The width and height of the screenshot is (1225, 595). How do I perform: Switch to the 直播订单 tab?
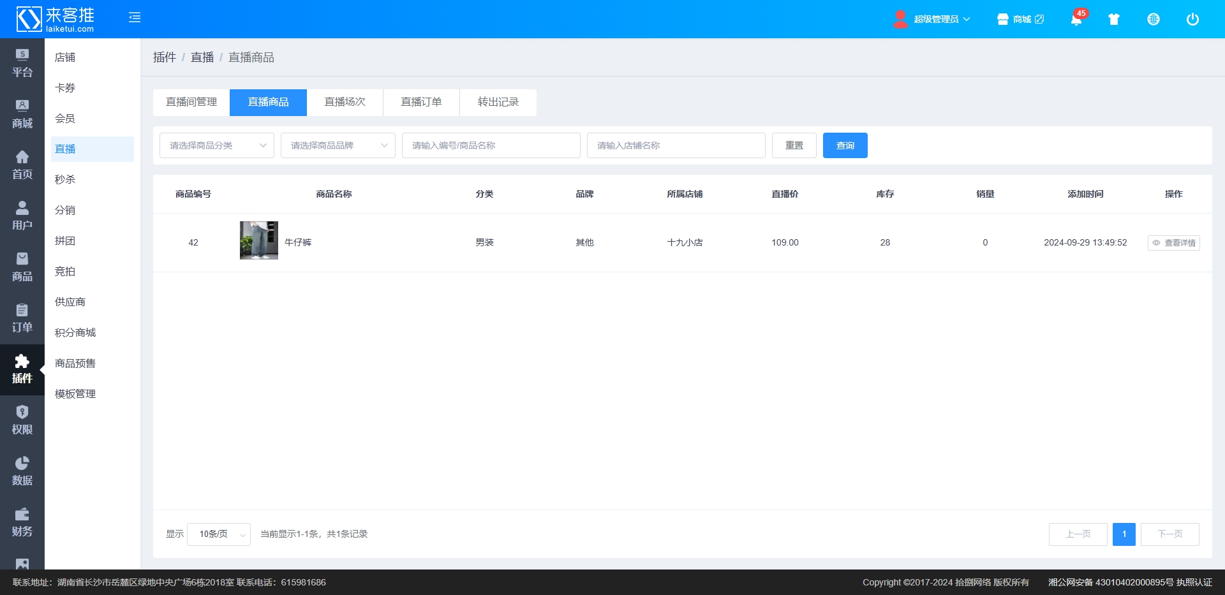(x=421, y=102)
